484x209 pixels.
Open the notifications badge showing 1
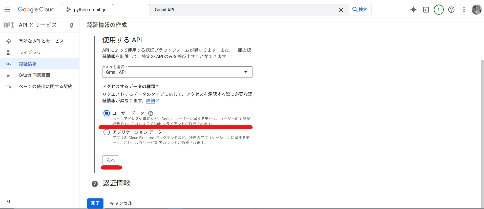click(439, 10)
